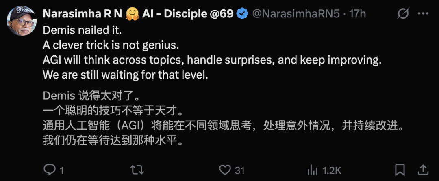This screenshot has width=439, height=181.
Task: Click the "AI - Disciple @69" name text
Action: (x=187, y=14)
